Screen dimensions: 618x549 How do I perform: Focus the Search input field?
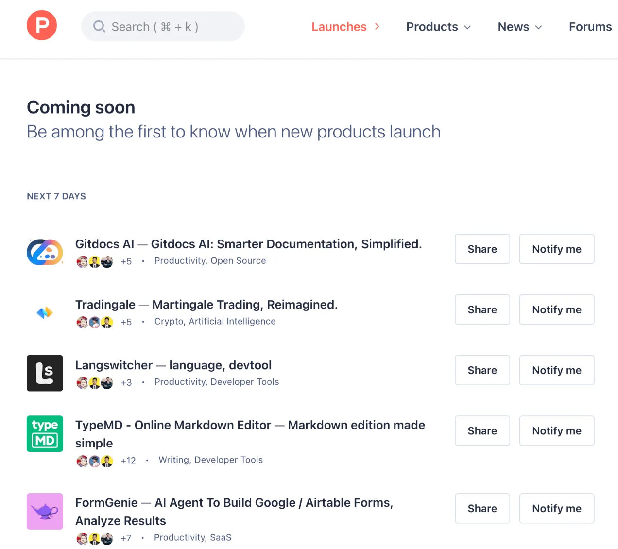163,26
